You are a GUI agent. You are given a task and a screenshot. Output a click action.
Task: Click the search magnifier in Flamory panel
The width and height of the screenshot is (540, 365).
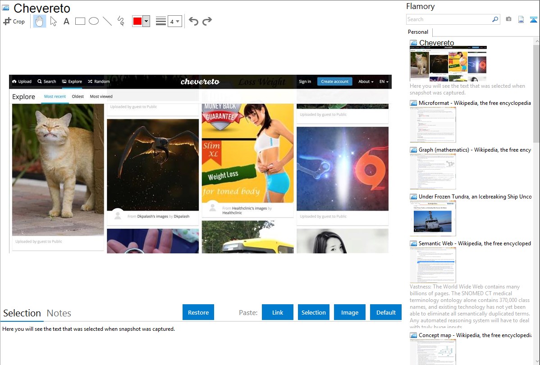tap(495, 19)
